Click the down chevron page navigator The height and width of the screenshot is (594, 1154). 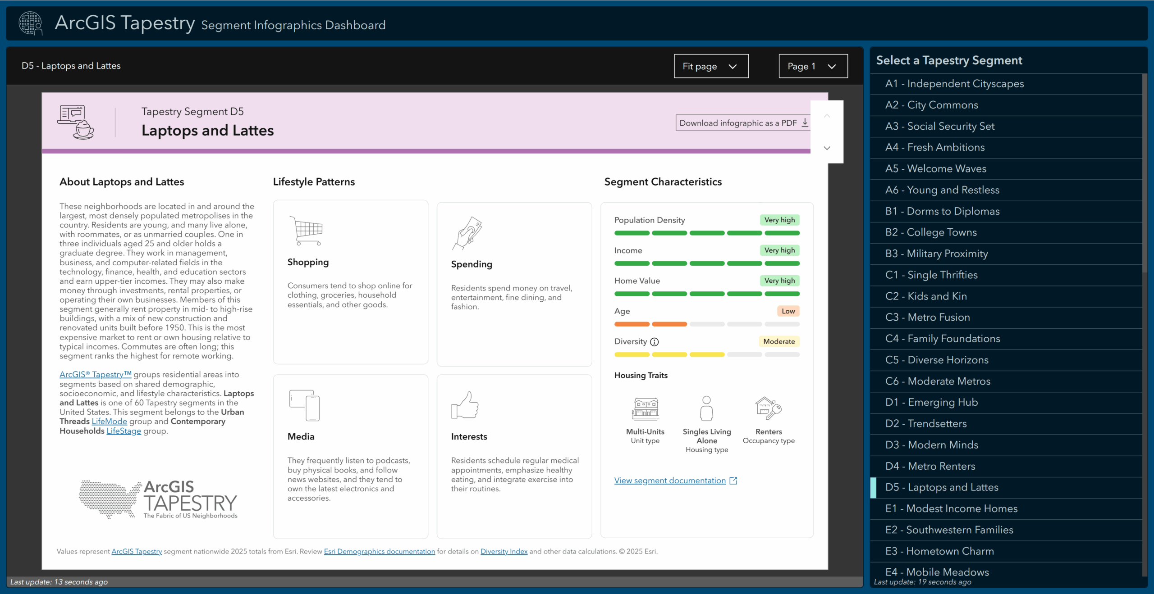pyautogui.click(x=827, y=148)
